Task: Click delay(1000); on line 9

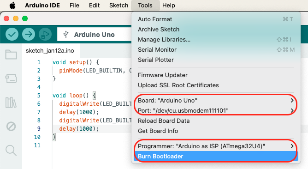Action: tap(79, 129)
